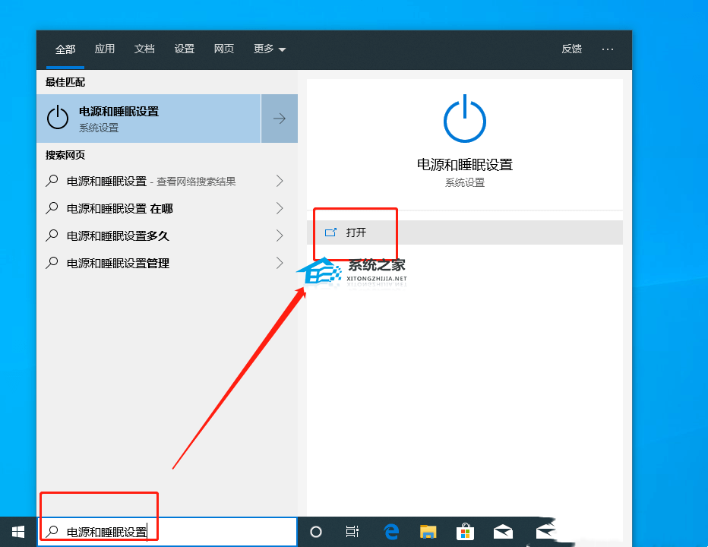The height and width of the screenshot is (547, 708).
Task: Expand the 更多 dropdown
Action: [270, 49]
